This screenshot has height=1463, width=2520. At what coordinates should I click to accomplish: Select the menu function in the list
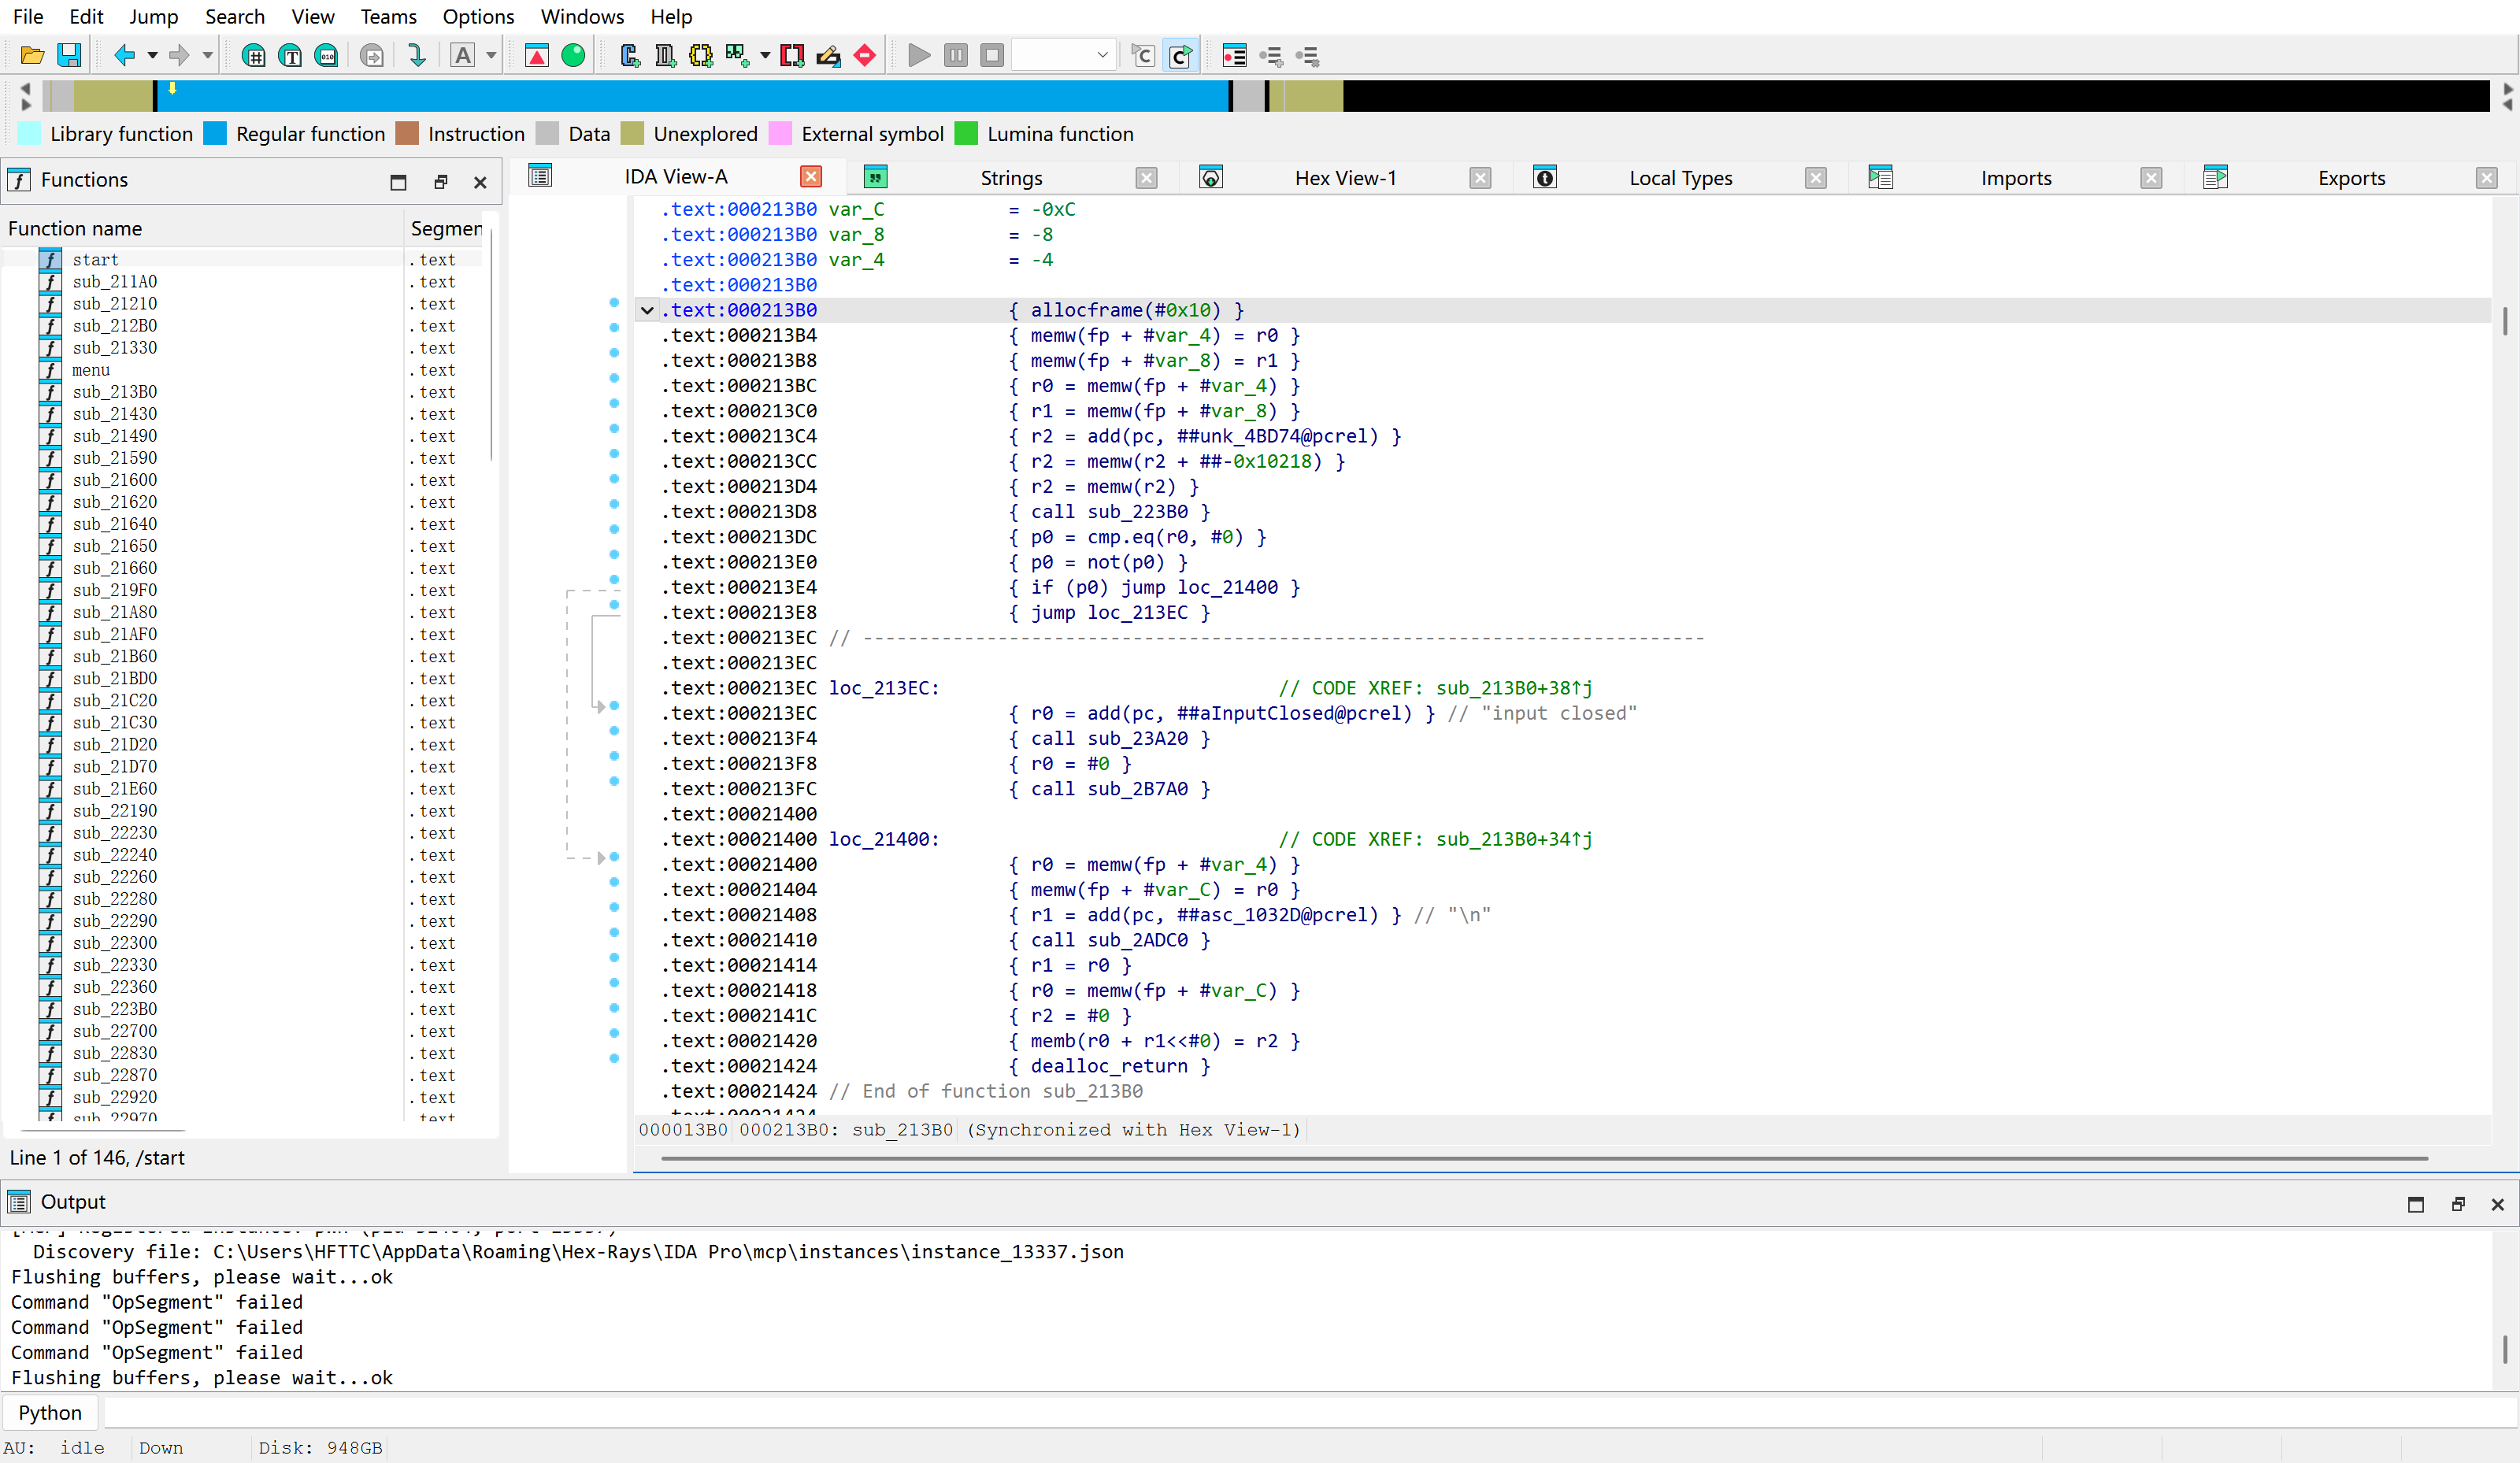[91, 370]
